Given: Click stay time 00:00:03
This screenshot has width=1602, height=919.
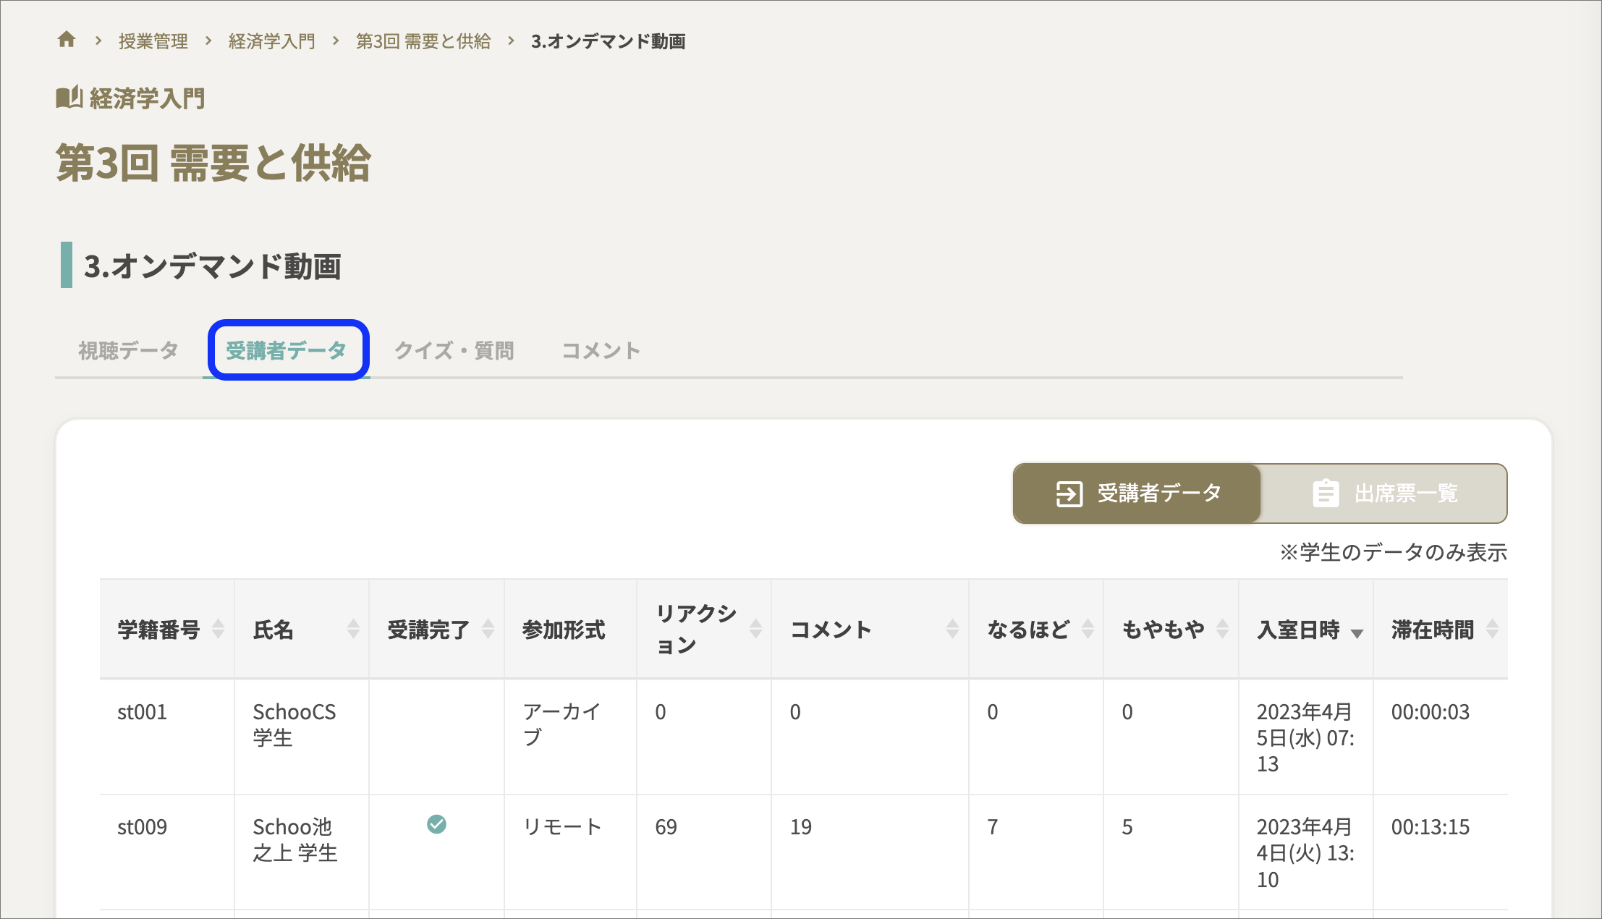Looking at the screenshot, I should pyautogui.click(x=1431, y=712).
